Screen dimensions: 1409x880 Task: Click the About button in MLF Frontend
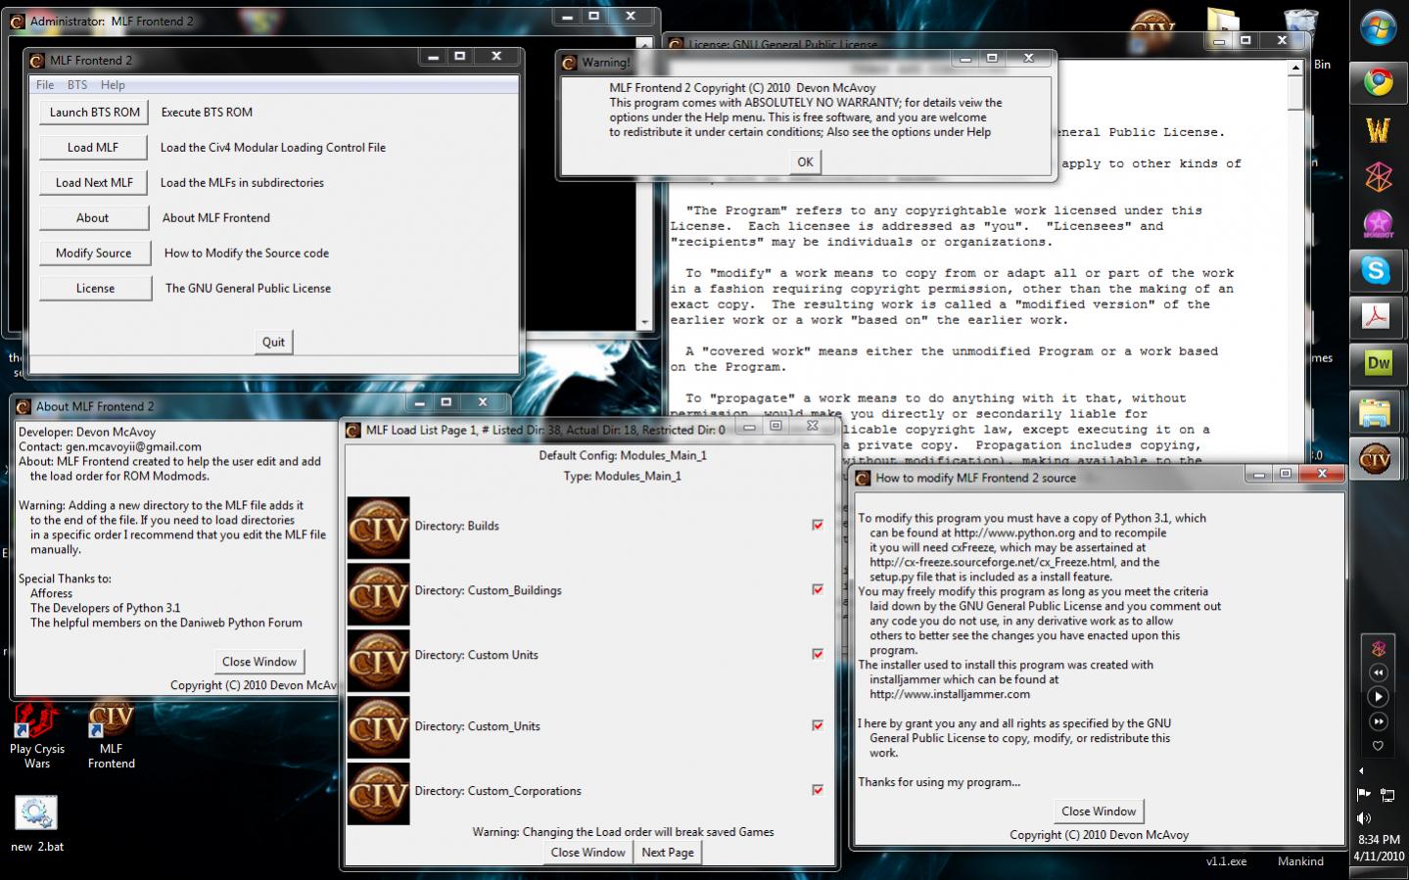[93, 218]
